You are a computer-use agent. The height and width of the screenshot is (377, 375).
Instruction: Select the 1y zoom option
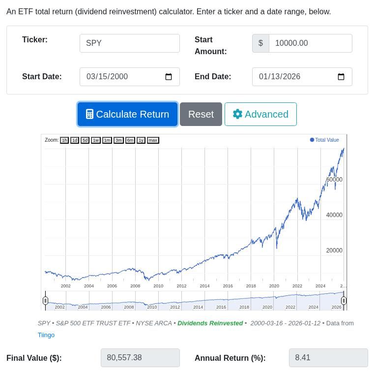[141, 140]
